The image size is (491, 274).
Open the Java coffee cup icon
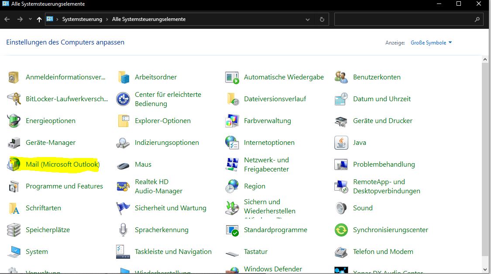341,143
